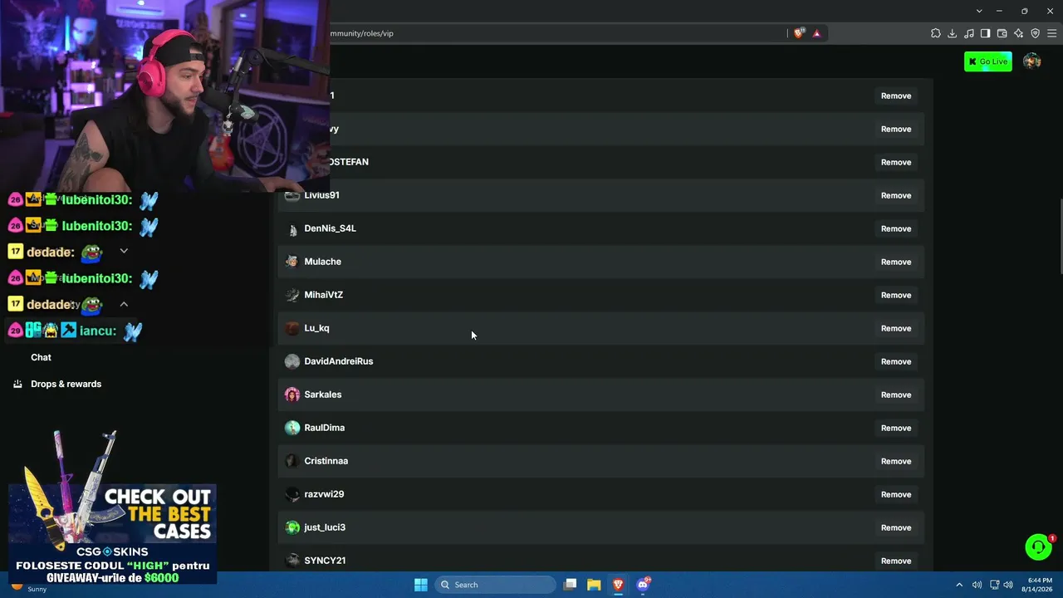Open the Downloads icon in the toolbar
Image resolution: width=1063 pixels, height=598 pixels.
953,33
